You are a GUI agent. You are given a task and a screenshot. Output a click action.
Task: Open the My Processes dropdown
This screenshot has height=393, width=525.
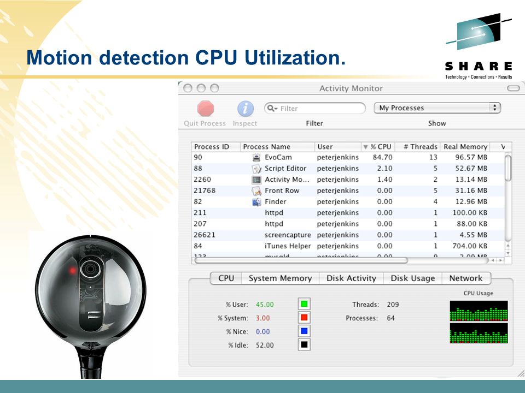pos(437,108)
